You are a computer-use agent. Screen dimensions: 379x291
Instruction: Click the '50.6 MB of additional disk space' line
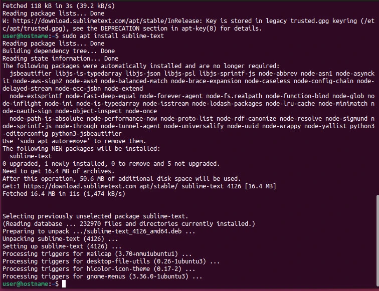pos(121,179)
